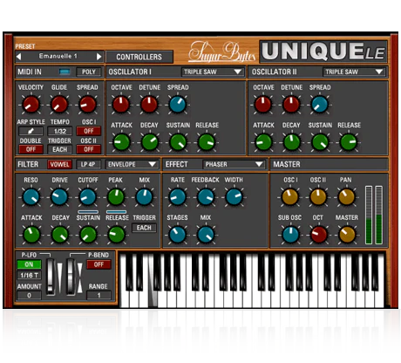The height and width of the screenshot is (363, 401).
Task: Toggle arpeggiator OSC II OFF button
Action: pyautogui.click(x=89, y=149)
